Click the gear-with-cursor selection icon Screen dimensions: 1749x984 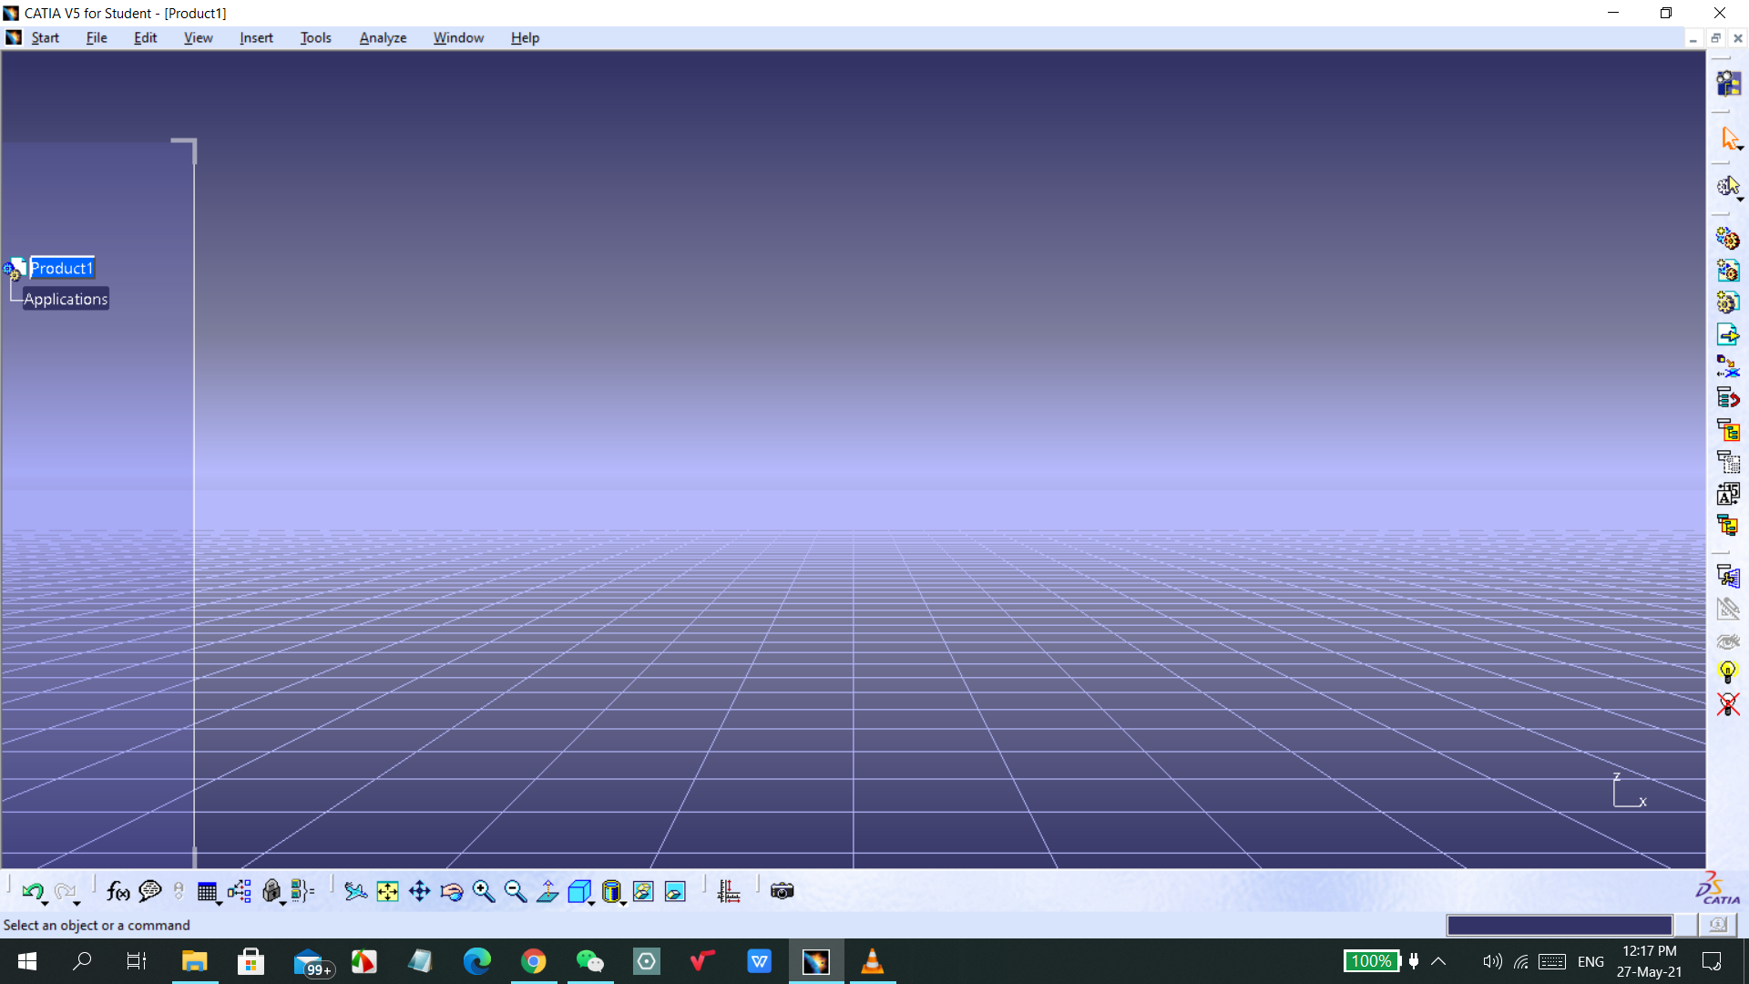coord(1727,187)
